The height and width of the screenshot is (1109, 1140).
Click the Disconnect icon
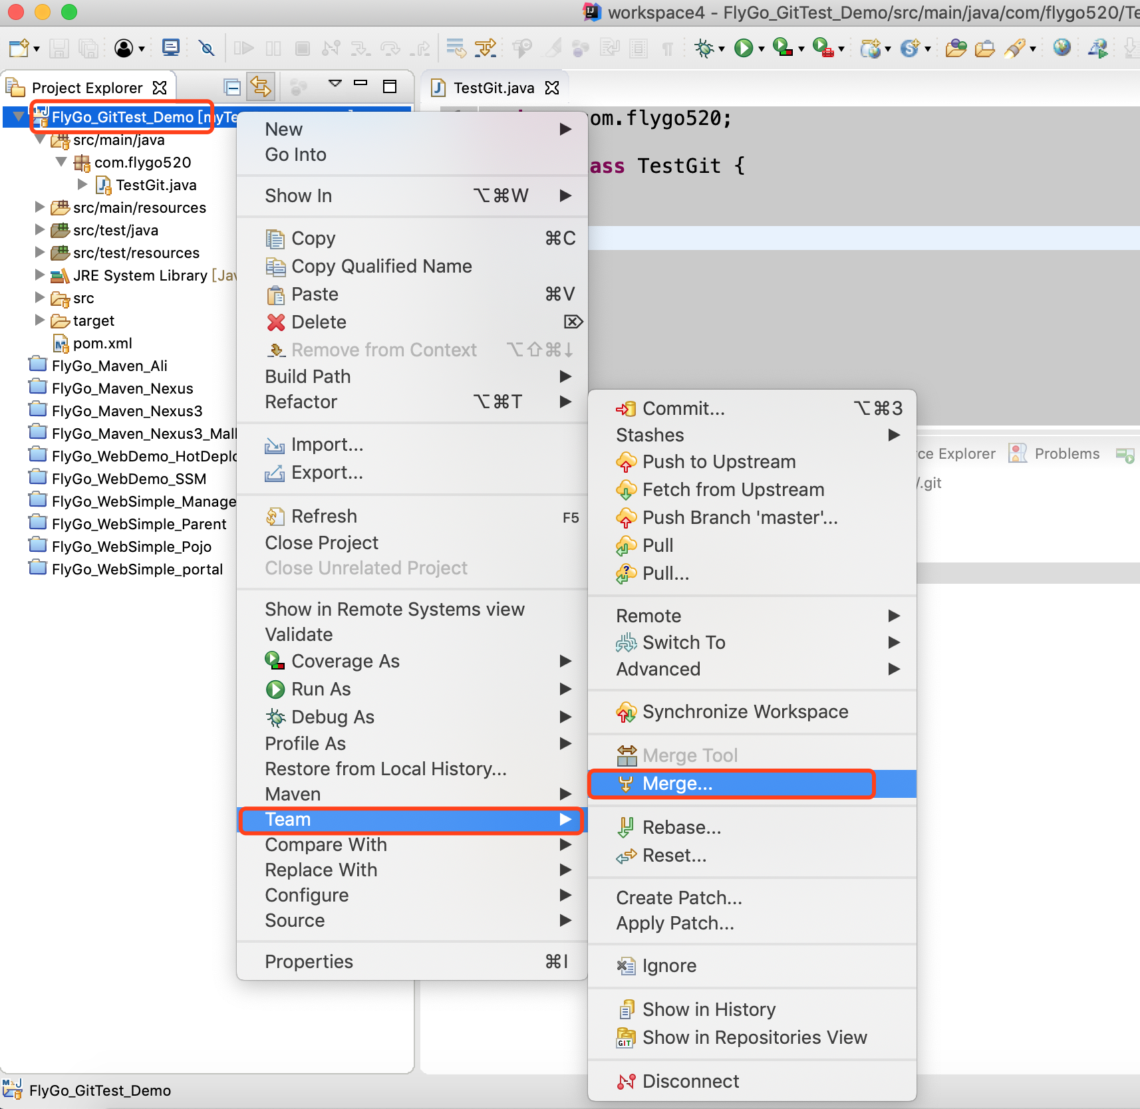click(x=626, y=1081)
